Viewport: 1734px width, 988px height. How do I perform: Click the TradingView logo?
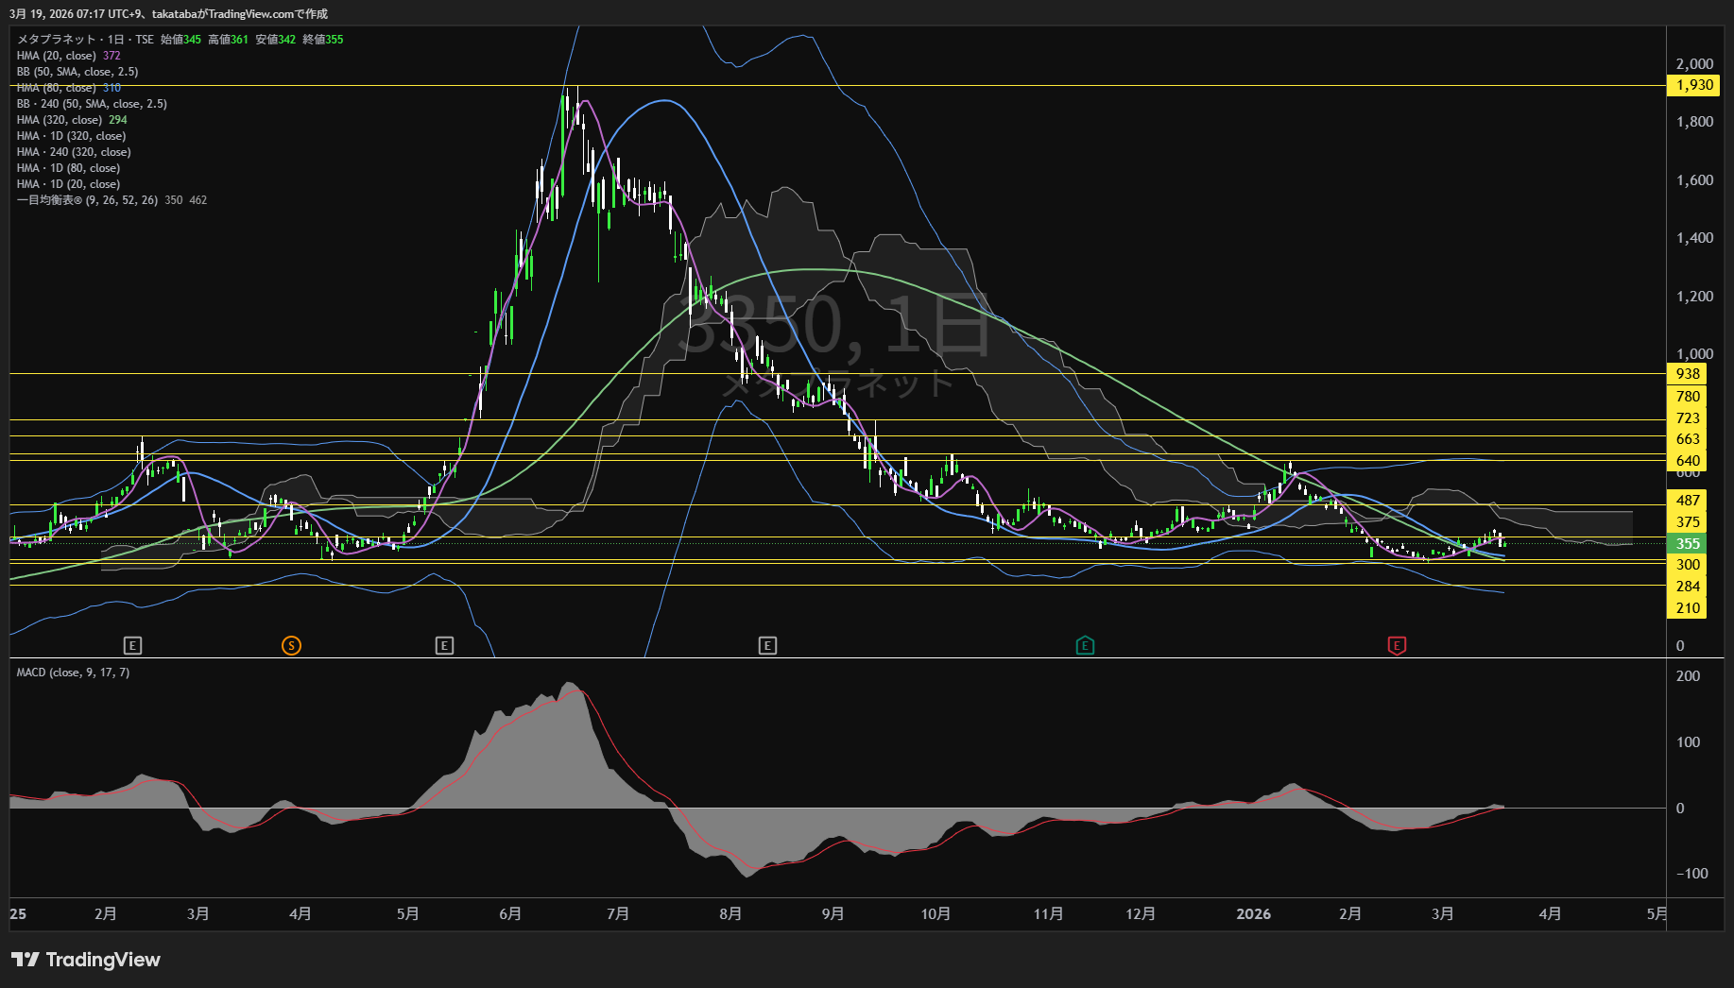pos(86,960)
